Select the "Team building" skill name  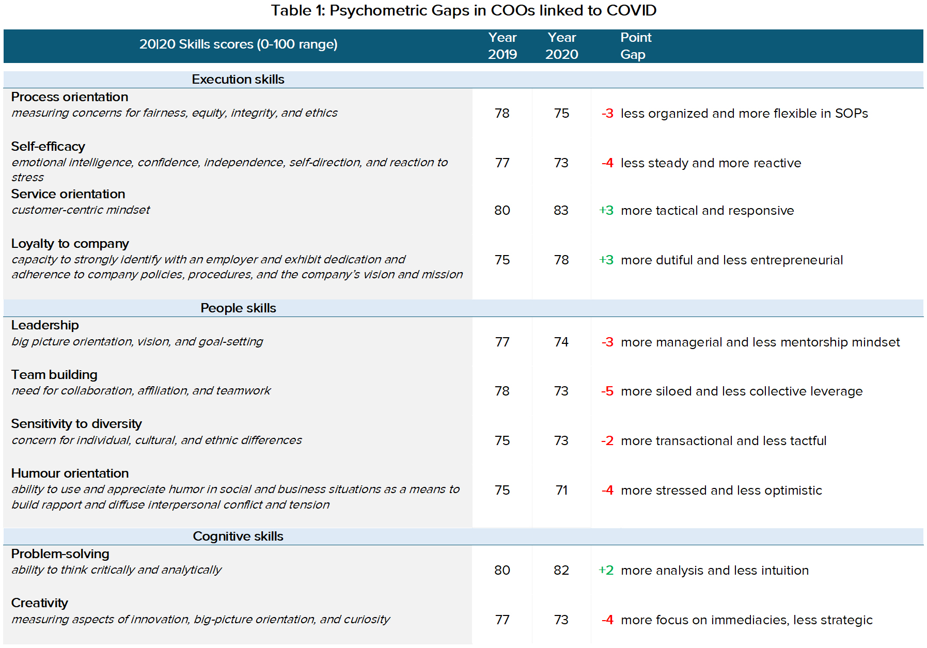(x=54, y=375)
